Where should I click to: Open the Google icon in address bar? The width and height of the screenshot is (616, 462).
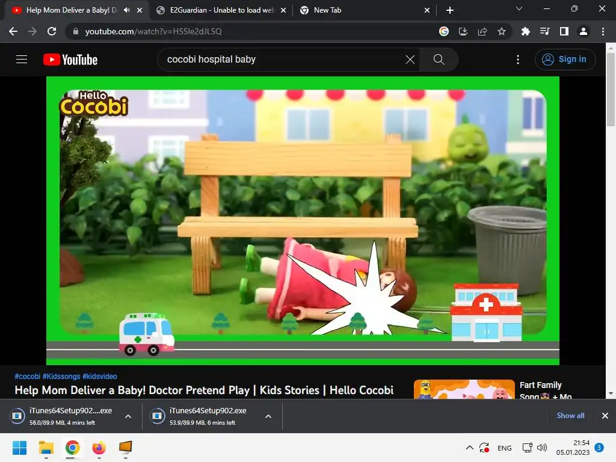click(444, 31)
